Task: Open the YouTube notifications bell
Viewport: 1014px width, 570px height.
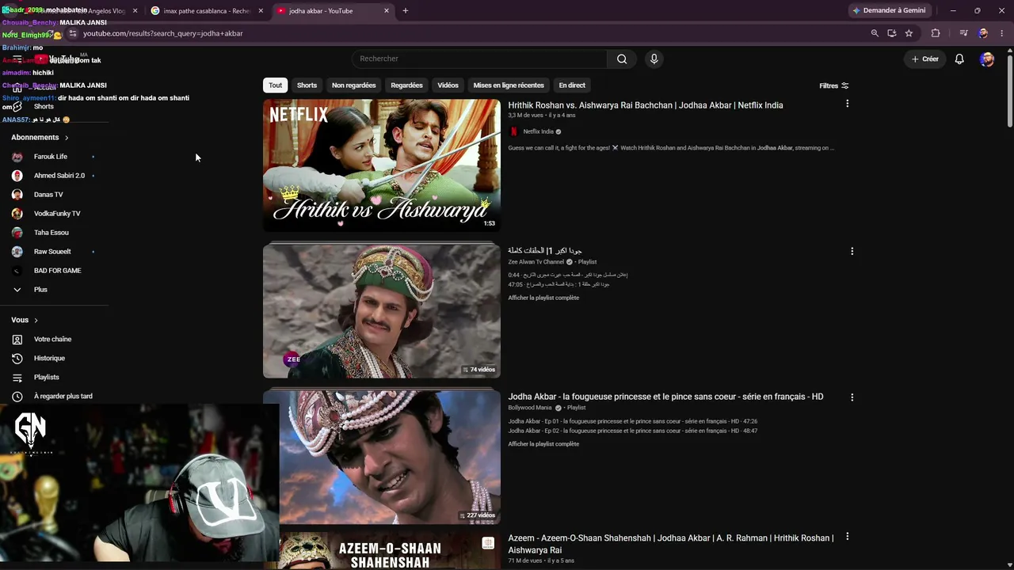Action: (x=959, y=59)
